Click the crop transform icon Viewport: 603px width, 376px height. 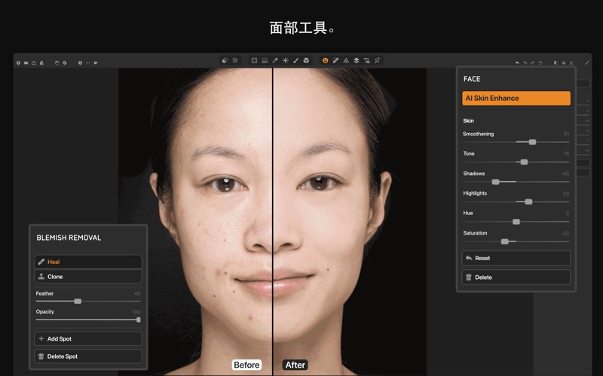tap(377, 60)
